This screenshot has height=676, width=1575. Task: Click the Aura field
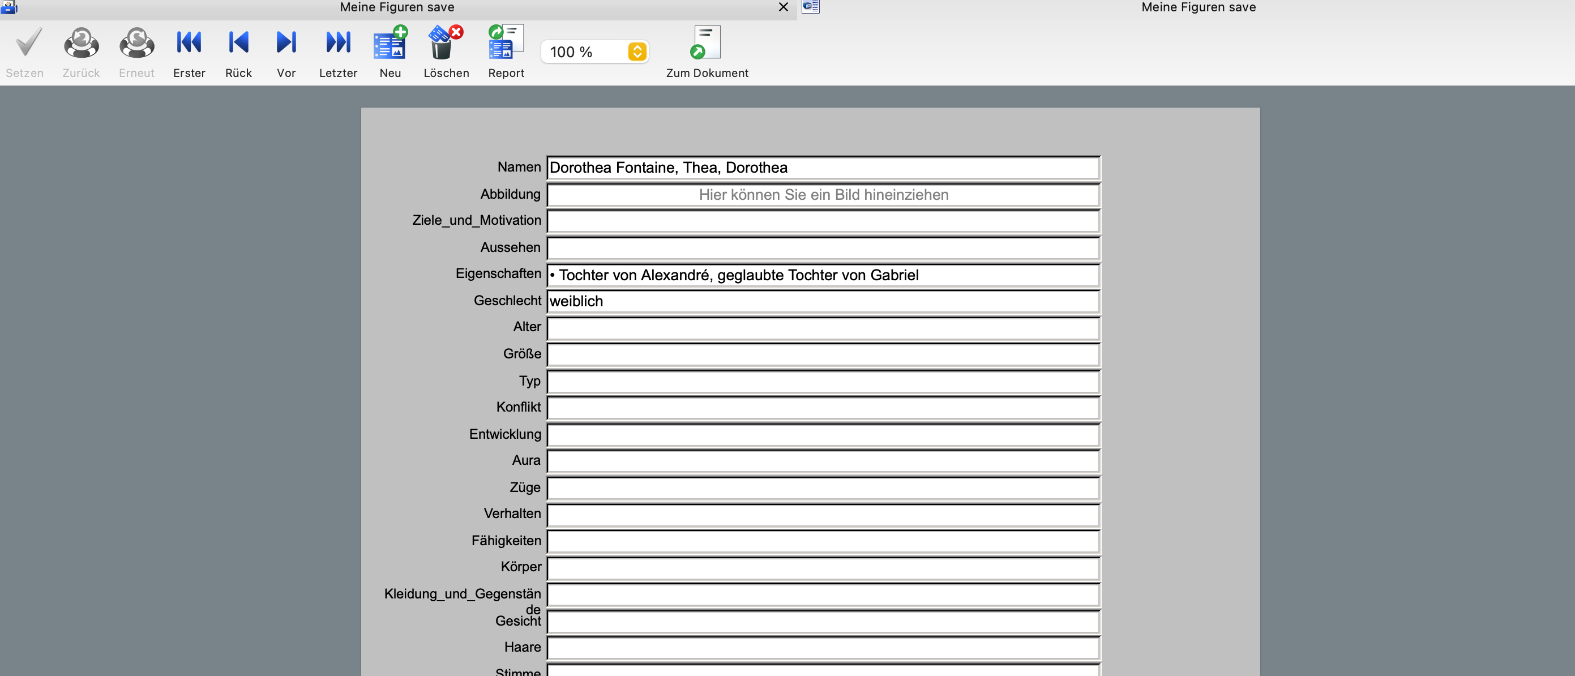click(x=823, y=461)
